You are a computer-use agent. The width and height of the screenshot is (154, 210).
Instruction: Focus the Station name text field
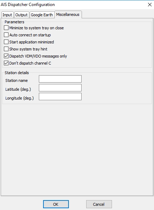(60, 79)
